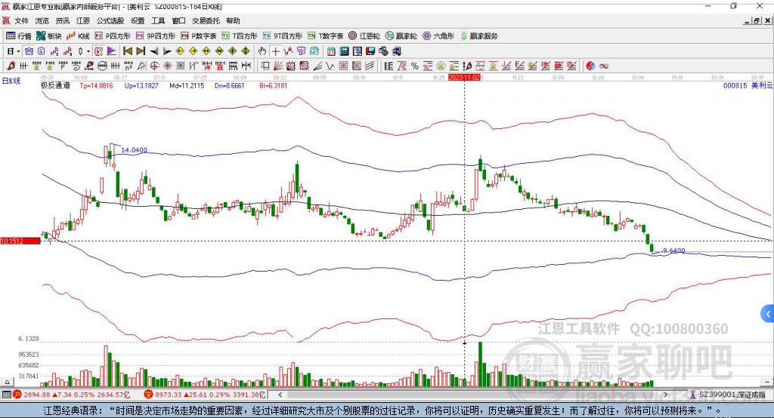Open the 板块 sector panel
This screenshot has height=418, width=774.
(49, 35)
